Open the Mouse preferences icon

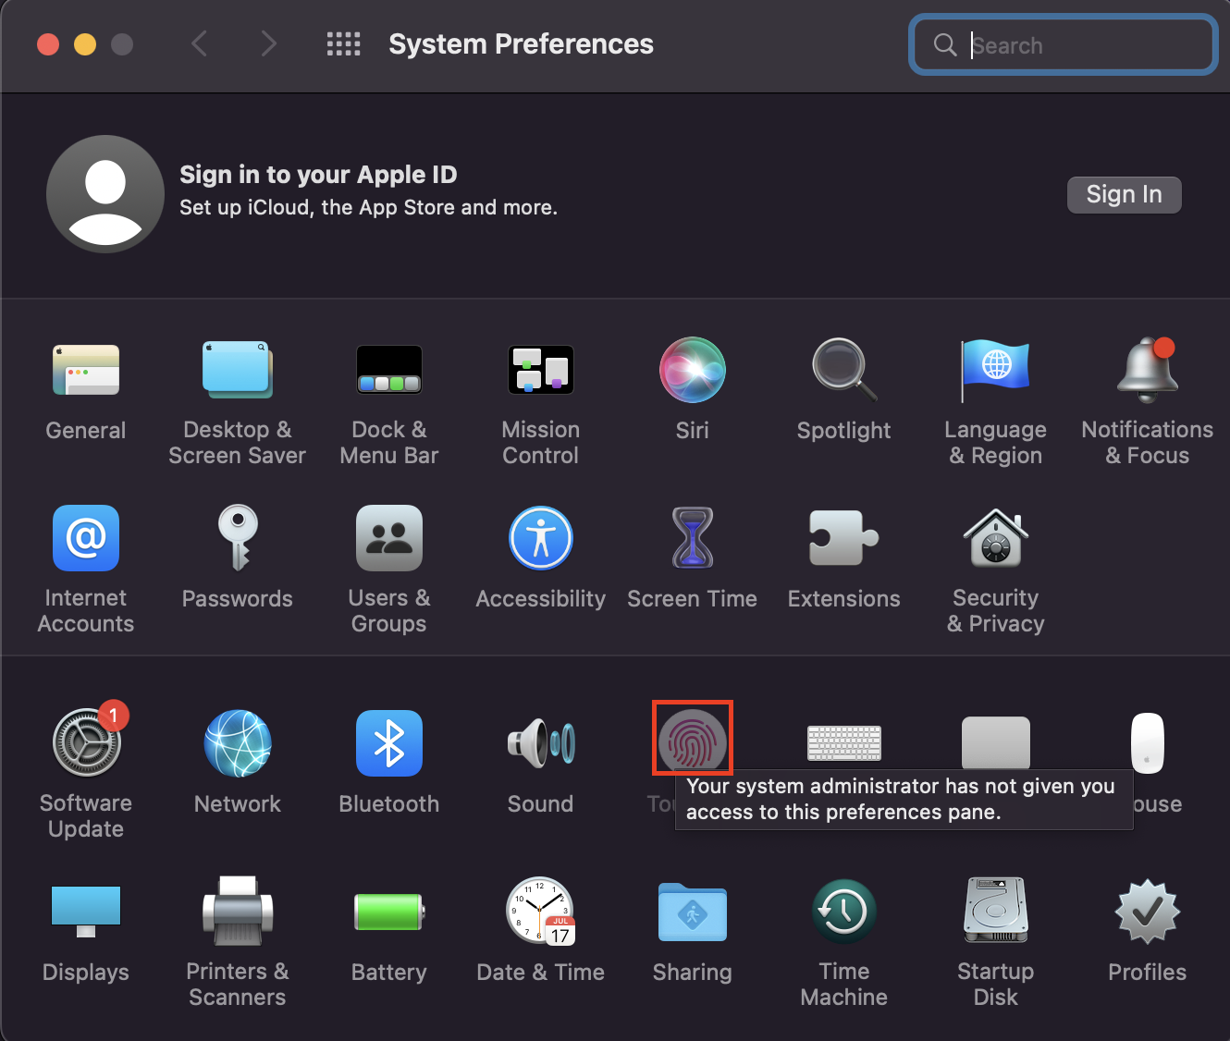(x=1148, y=742)
